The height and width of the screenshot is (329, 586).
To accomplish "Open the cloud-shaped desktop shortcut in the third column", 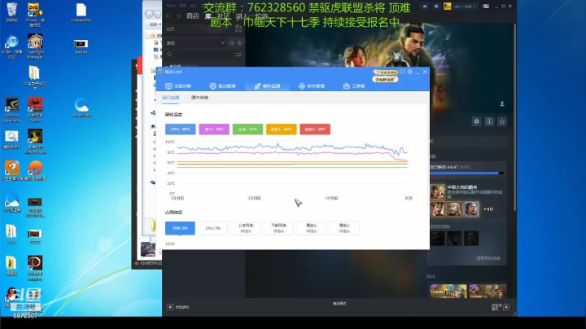I will pos(81,107).
